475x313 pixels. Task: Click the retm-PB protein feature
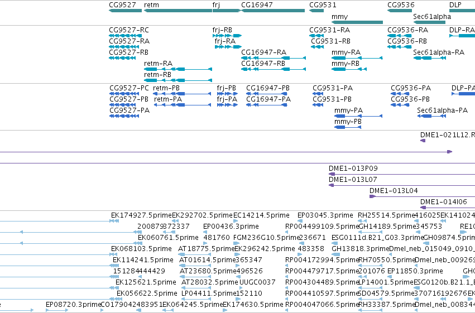(182, 94)
